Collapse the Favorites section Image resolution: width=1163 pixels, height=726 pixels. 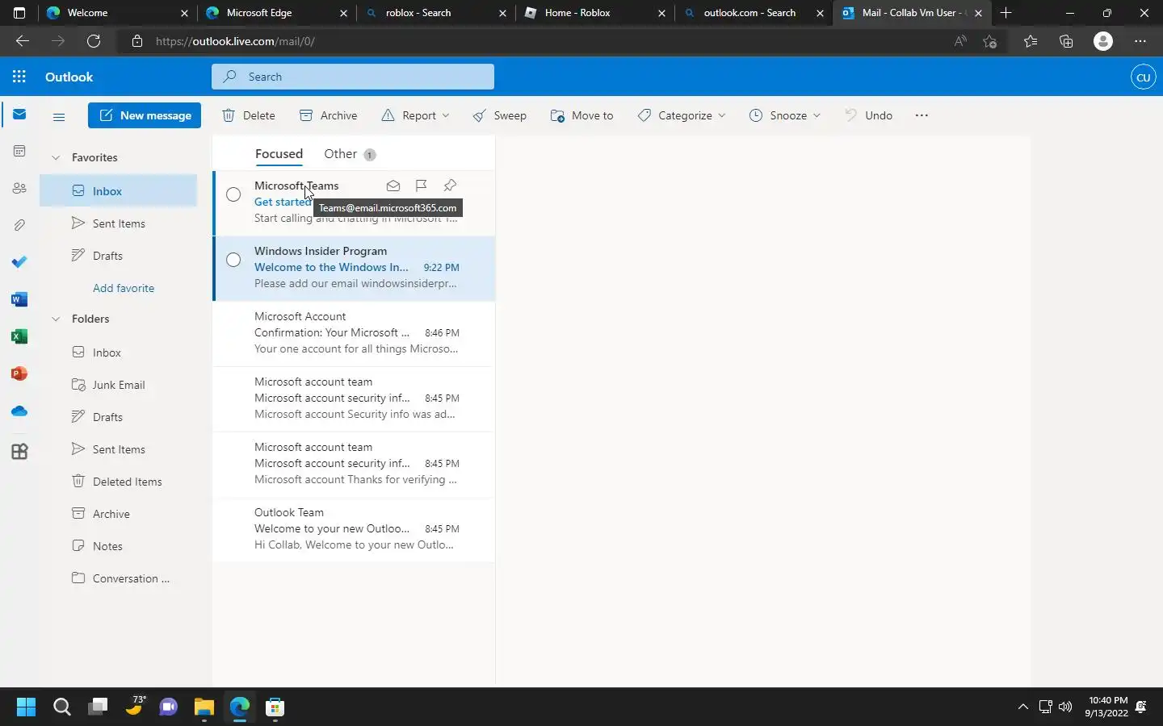coord(56,157)
